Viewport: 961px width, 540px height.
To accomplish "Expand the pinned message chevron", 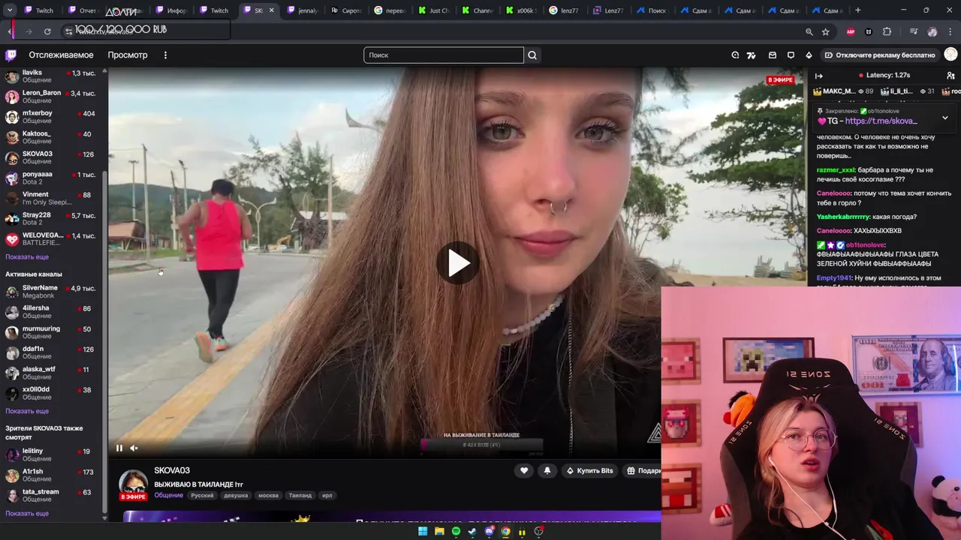I will coord(945,118).
